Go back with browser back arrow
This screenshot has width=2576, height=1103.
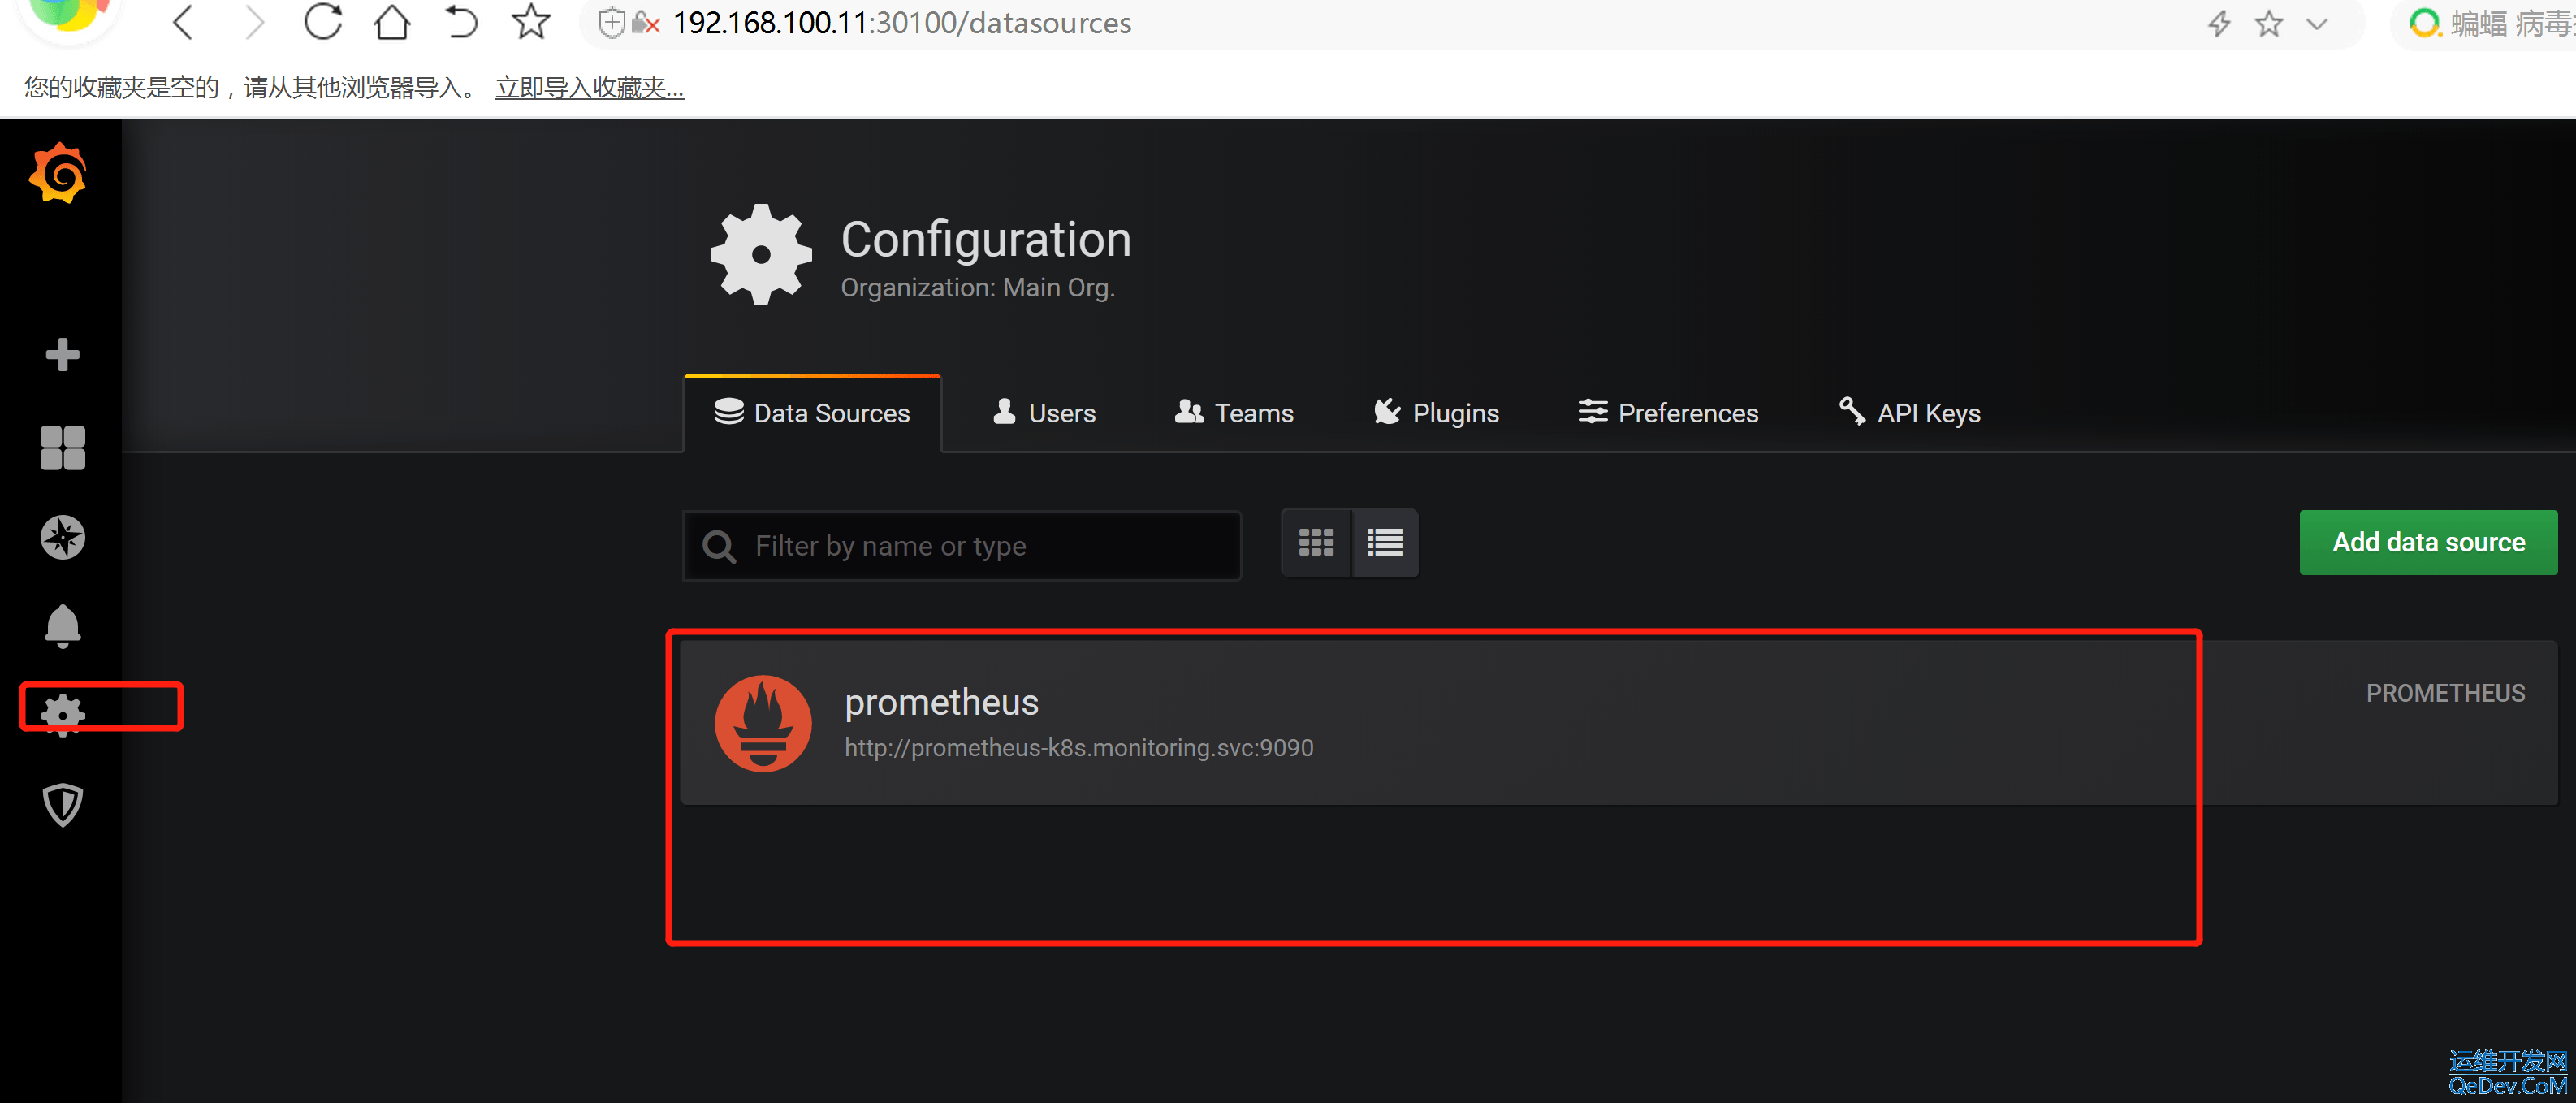click(182, 22)
